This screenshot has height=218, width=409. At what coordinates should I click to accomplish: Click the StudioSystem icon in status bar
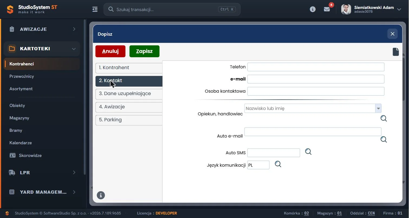click(7, 213)
